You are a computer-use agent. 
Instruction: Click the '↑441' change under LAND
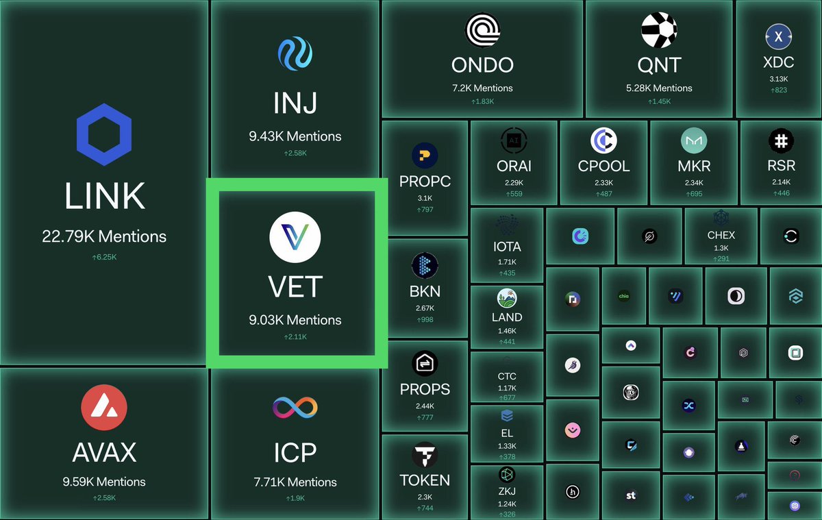[x=507, y=342]
